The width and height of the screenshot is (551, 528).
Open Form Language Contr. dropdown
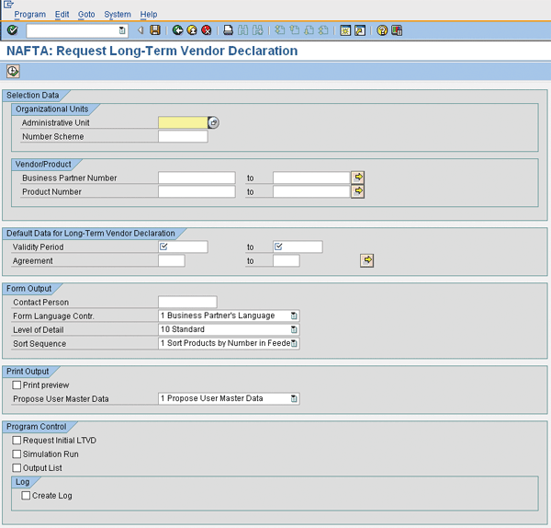point(294,316)
